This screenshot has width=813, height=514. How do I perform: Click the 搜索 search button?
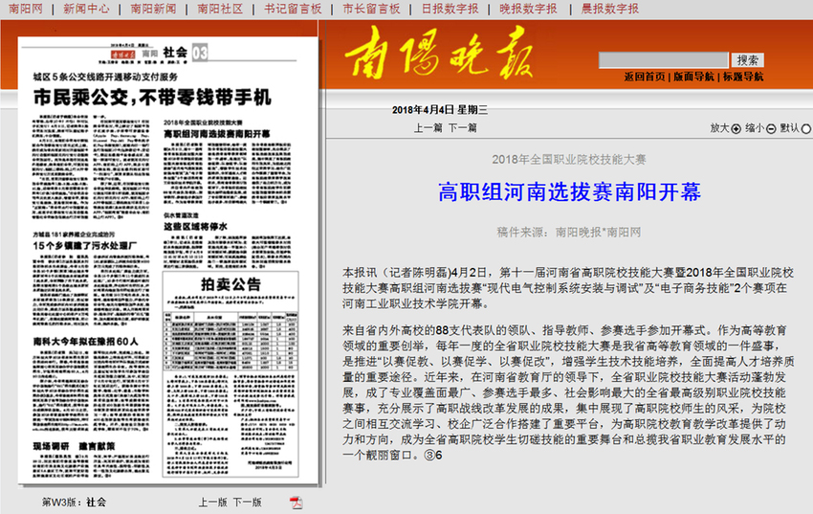(x=747, y=60)
